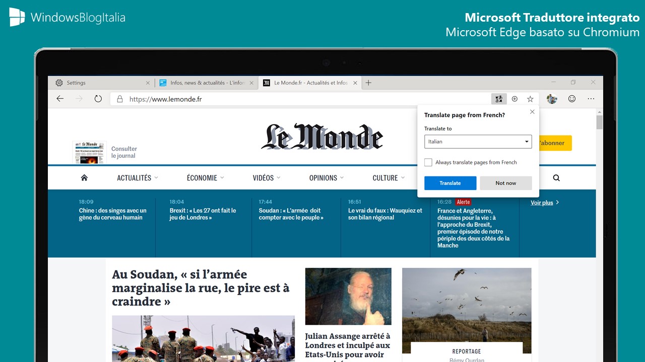Click the zoom plus icon in address bar
The width and height of the screenshot is (645, 362).
(x=514, y=99)
